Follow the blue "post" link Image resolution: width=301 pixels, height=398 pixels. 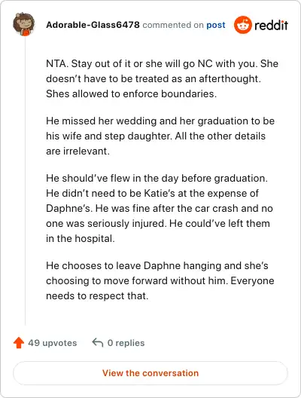216,25
